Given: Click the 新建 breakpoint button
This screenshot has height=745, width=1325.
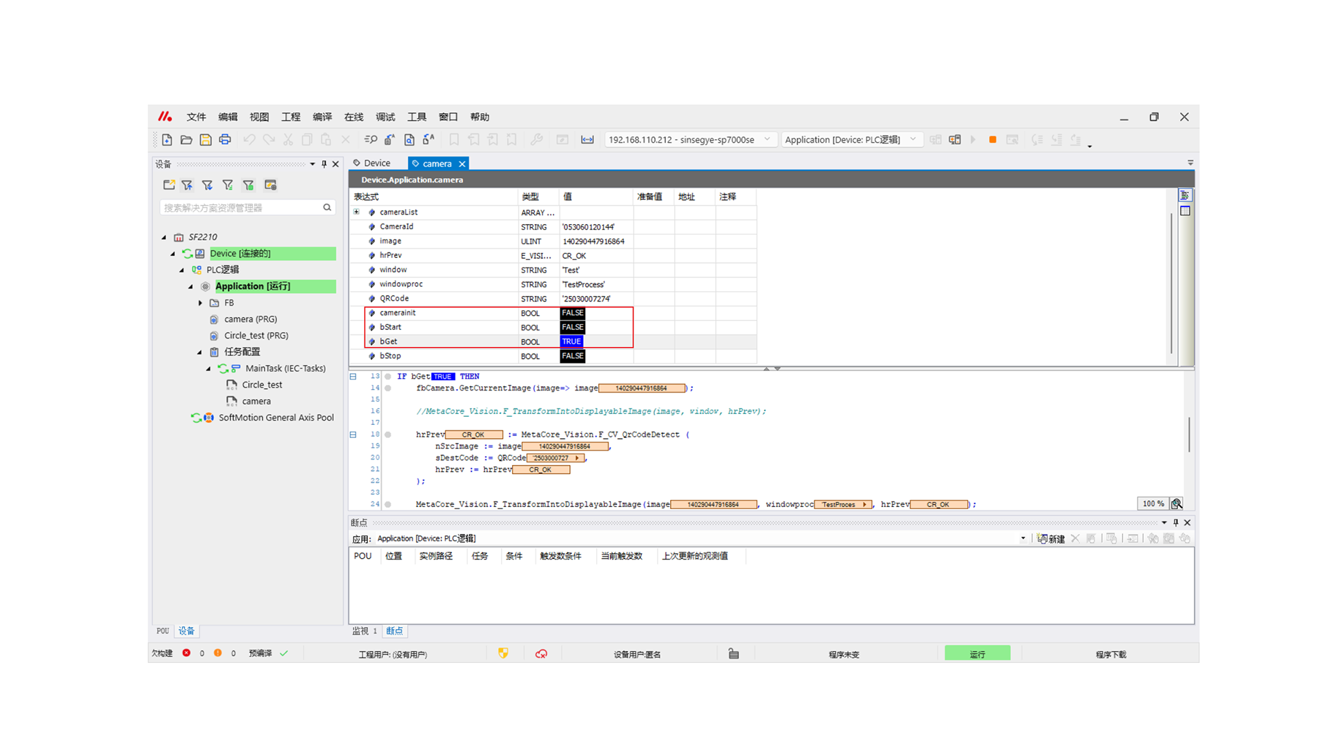Looking at the screenshot, I should click(x=1051, y=539).
